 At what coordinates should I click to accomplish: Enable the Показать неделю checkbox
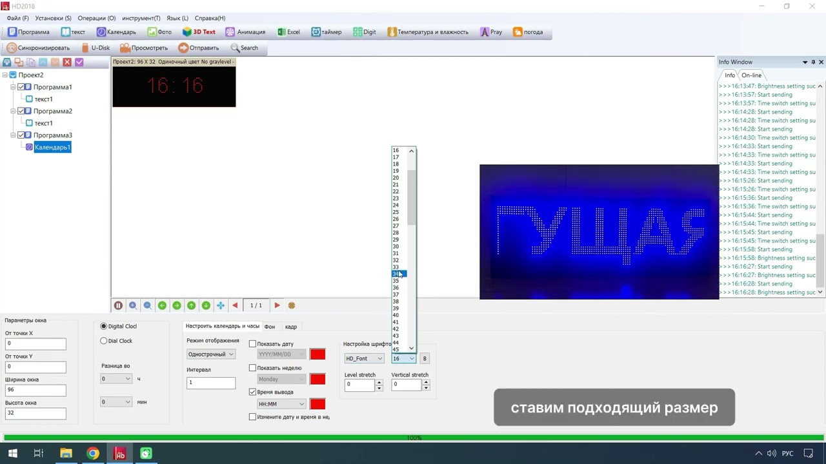pos(252,368)
